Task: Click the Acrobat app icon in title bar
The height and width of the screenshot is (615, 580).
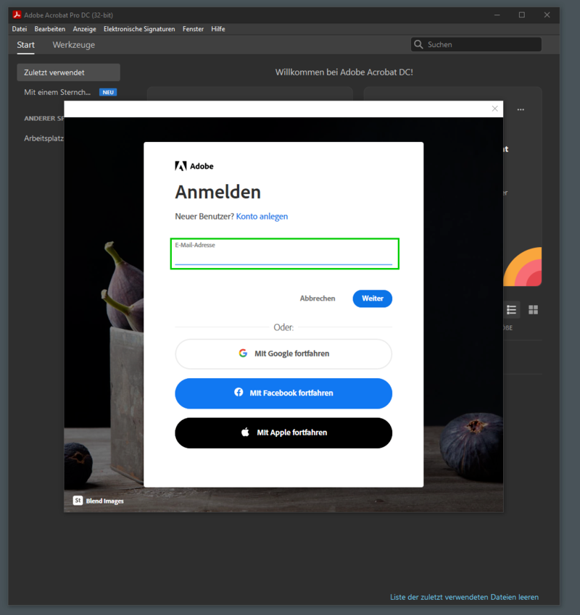Action: pos(17,15)
